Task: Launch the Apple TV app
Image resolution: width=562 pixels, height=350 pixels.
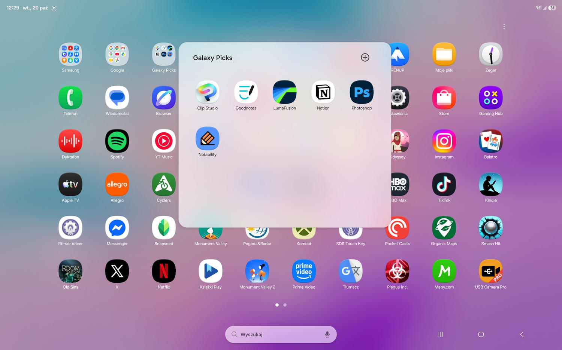Action: tap(70, 184)
